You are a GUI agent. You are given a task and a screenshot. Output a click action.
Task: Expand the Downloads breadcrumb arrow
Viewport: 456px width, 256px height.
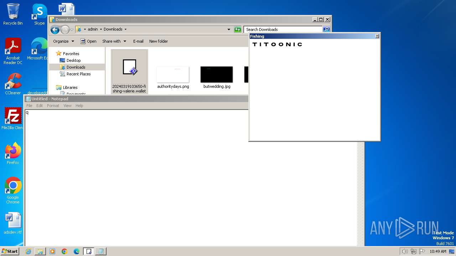coord(125,30)
